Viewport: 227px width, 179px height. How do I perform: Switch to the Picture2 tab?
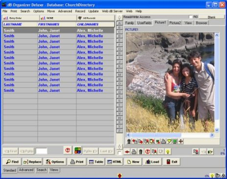click(x=175, y=23)
